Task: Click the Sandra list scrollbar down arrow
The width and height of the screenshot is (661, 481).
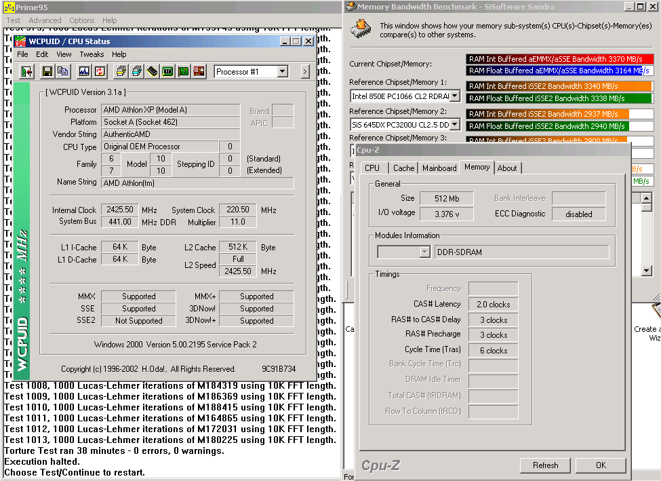Action: pos(646,271)
